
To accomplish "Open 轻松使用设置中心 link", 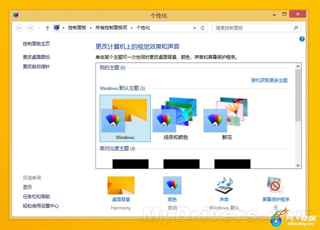I will click(41, 206).
